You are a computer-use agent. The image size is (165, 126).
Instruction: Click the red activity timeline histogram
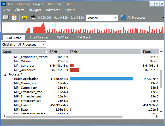tap(83, 27)
